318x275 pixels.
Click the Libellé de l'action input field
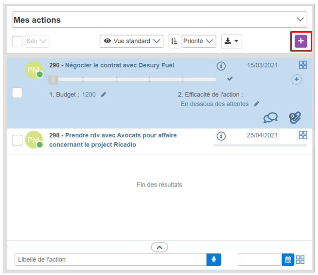tap(110, 259)
